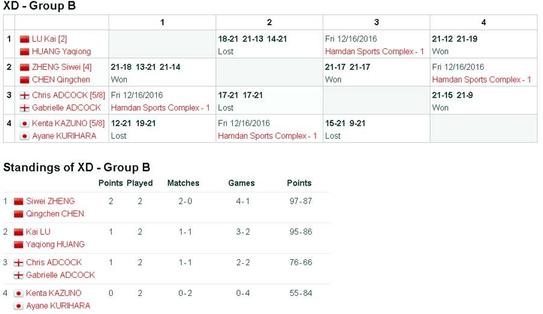The width and height of the screenshot is (543, 314).
Task: Open ZHENG Siwei [4] player profile
Action: click(62, 67)
